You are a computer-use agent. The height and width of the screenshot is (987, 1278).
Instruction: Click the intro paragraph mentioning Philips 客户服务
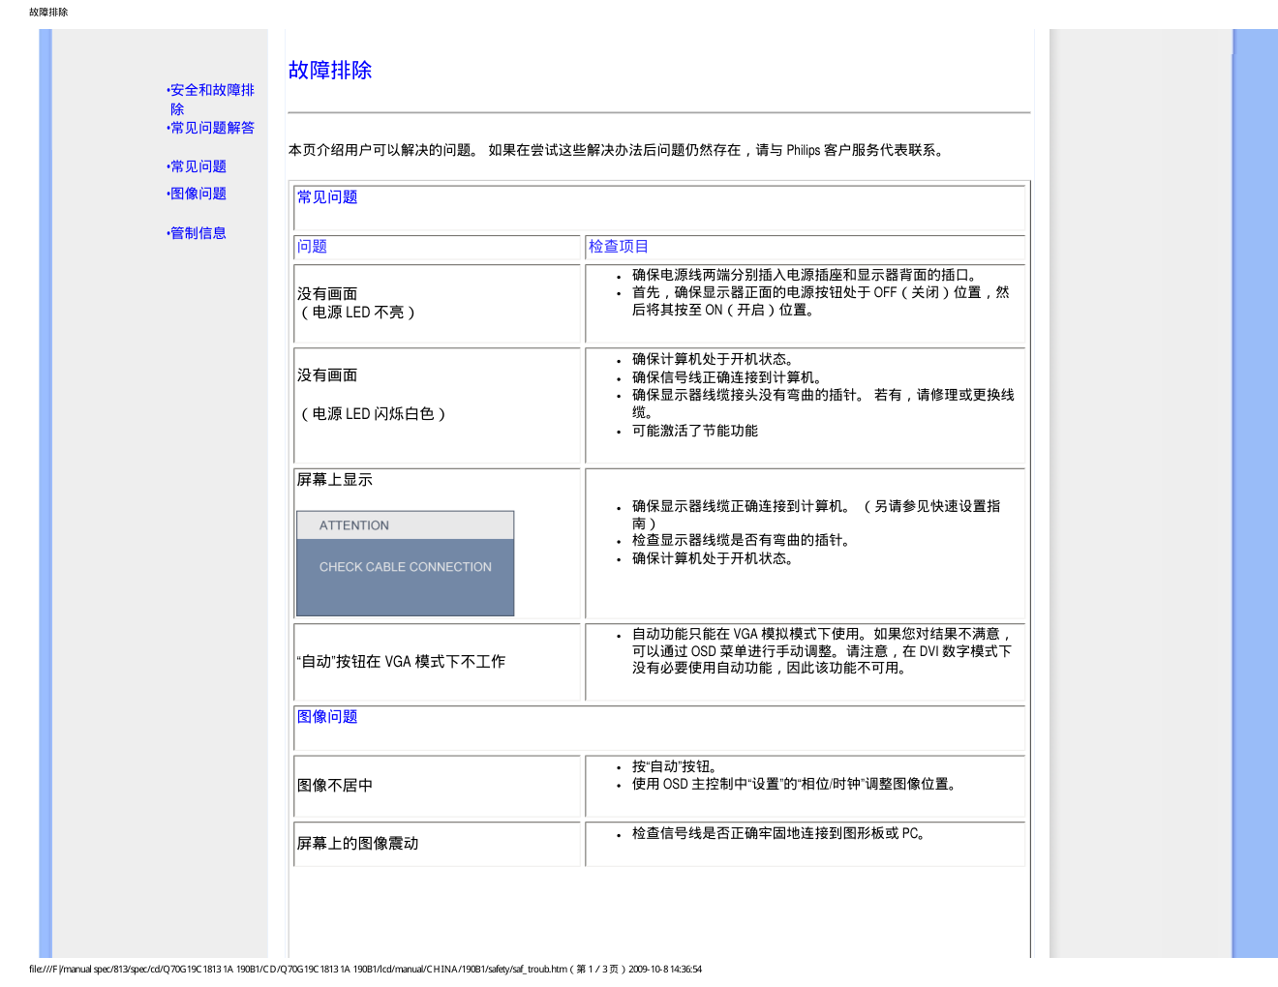click(x=616, y=150)
